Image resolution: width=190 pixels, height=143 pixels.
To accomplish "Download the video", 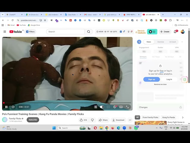I will [118, 120].
